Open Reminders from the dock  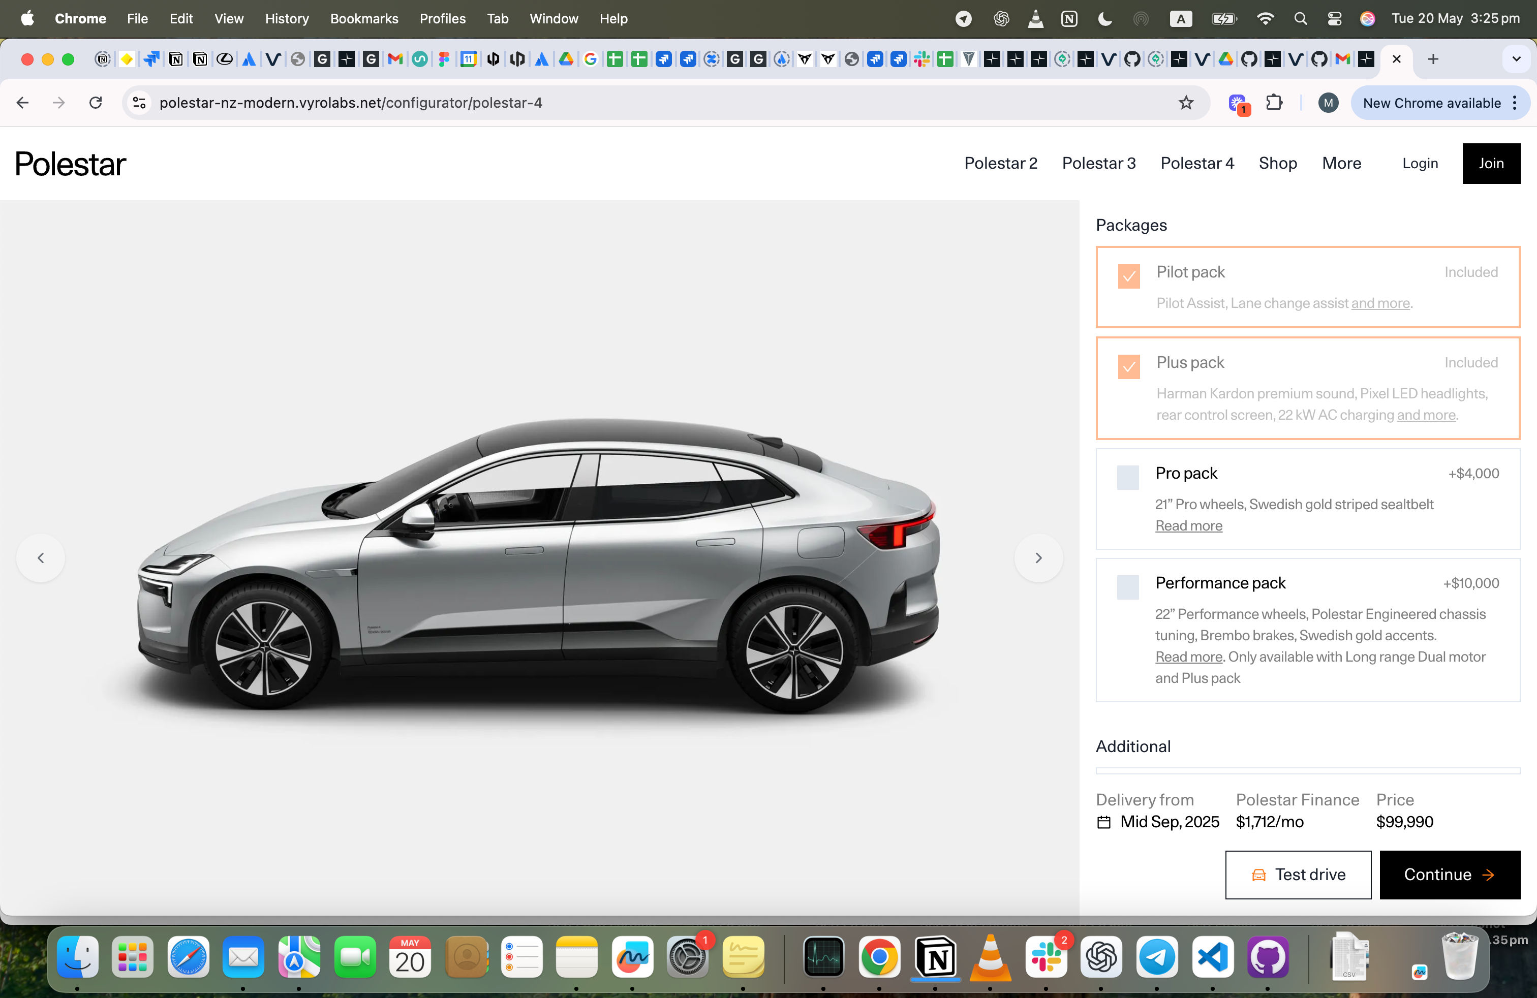coord(521,957)
